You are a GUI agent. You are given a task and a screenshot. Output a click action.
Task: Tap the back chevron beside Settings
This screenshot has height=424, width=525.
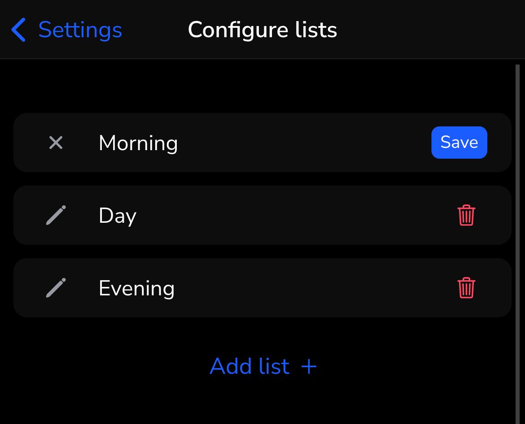click(x=17, y=30)
